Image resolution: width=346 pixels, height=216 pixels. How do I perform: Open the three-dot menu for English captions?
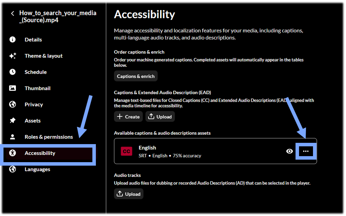[x=306, y=151]
